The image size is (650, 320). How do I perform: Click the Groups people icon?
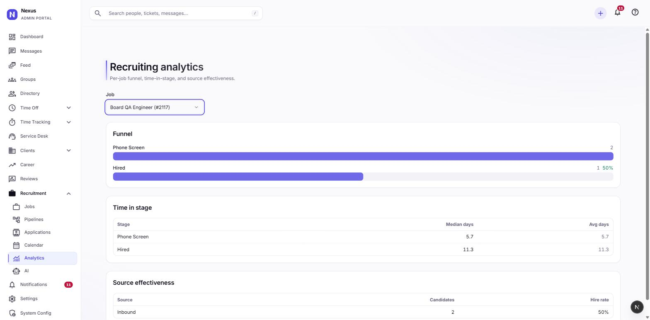click(x=12, y=80)
